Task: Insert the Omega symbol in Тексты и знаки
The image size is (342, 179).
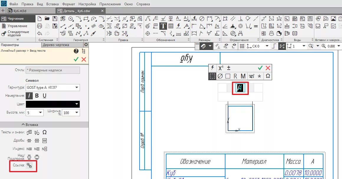Action: pos(45,132)
